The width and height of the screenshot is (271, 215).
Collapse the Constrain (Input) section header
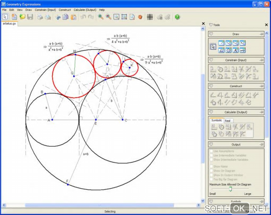pos(211,60)
